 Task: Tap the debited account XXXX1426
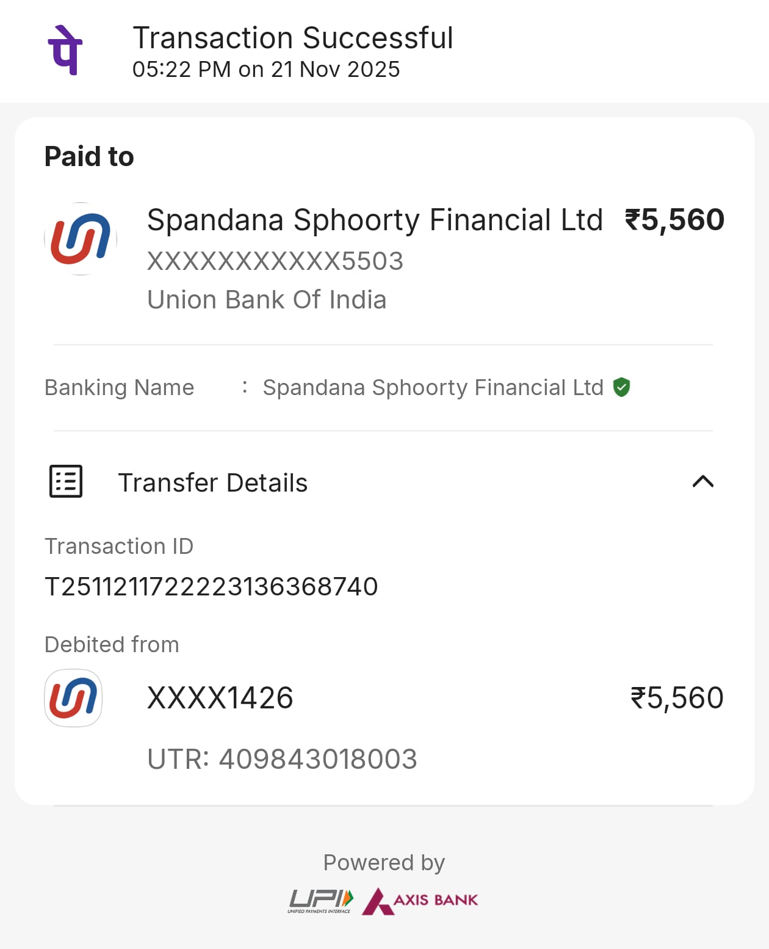220,698
